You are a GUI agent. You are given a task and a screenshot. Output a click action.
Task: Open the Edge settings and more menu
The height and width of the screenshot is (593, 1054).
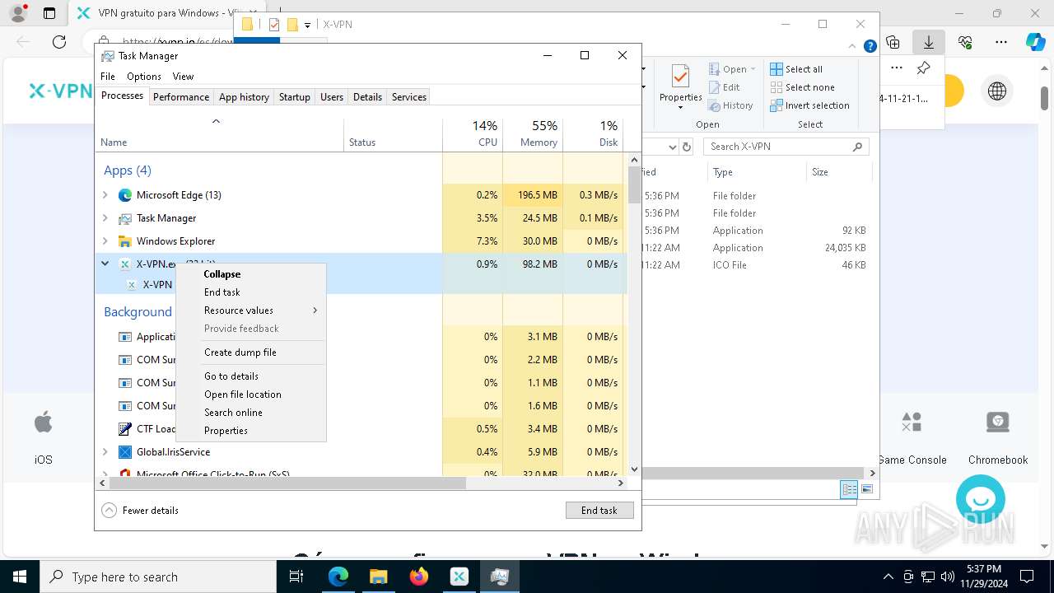[1001, 42]
